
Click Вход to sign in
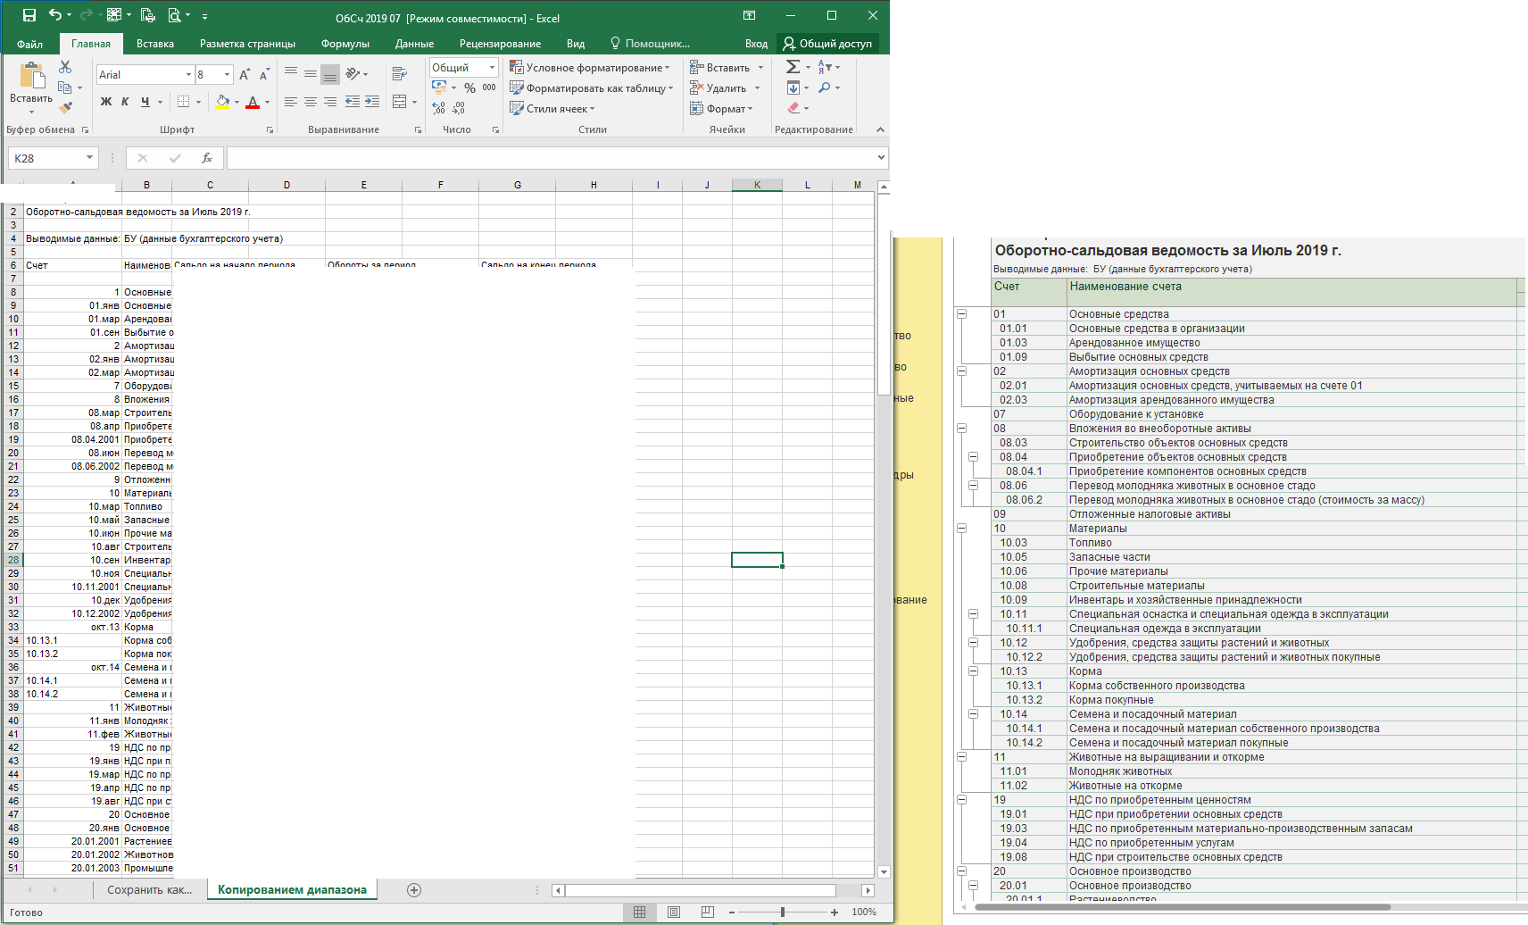pyautogui.click(x=756, y=44)
